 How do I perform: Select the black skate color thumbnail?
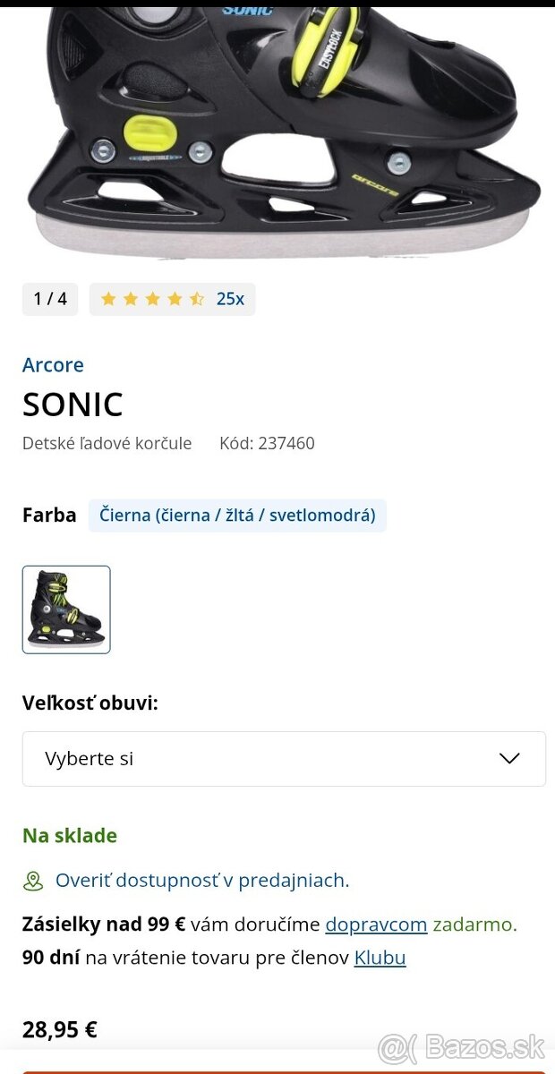coord(66,609)
